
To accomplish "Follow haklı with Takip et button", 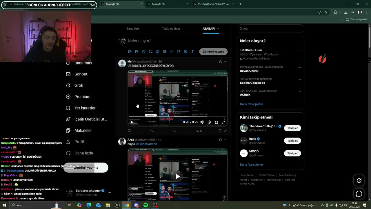I will (x=292, y=140).
